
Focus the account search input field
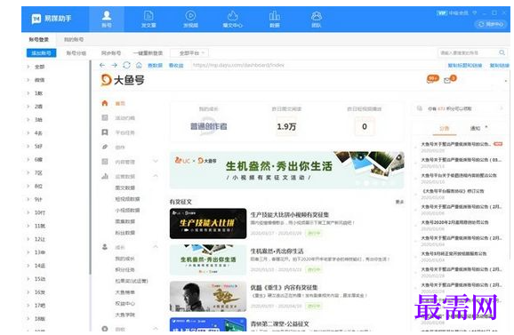(x=468, y=52)
